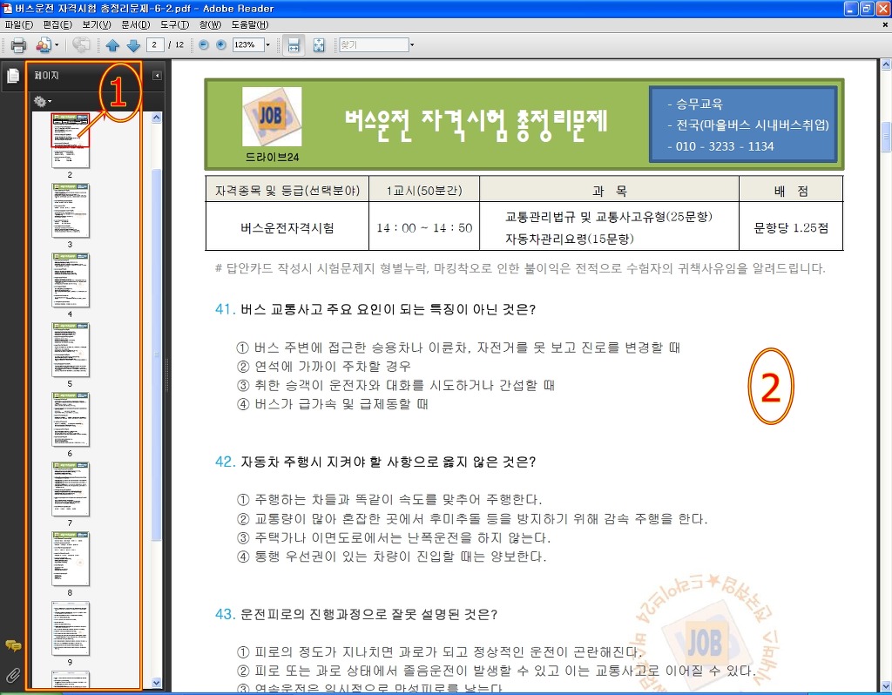
Task: Open the 창(W) menu
Action: click(210, 25)
